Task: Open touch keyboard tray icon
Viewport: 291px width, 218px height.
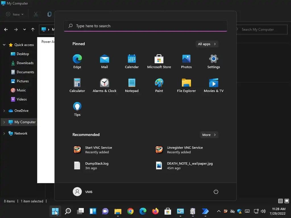Action: [247, 211]
